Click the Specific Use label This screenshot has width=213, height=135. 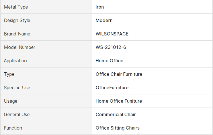(17, 88)
